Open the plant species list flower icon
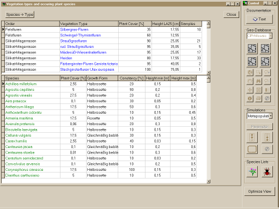The image size is (279, 209). (252, 172)
